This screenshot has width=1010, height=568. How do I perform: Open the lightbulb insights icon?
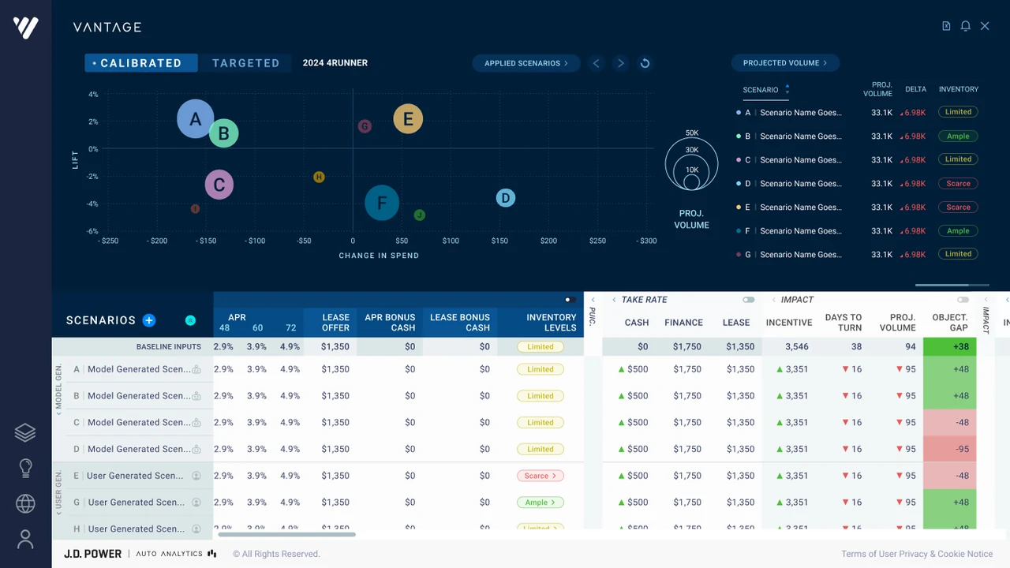[25, 468]
